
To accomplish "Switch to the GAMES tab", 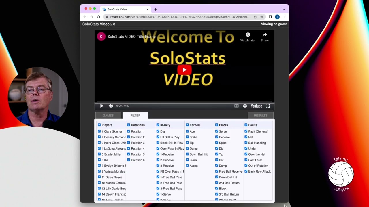I will click(x=108, y=116).
